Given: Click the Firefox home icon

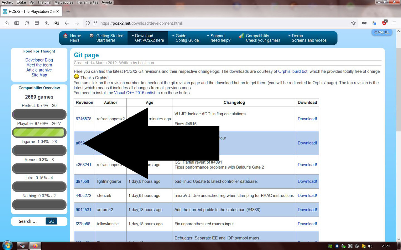Looking at the screenshot, I should coord(7,23).
